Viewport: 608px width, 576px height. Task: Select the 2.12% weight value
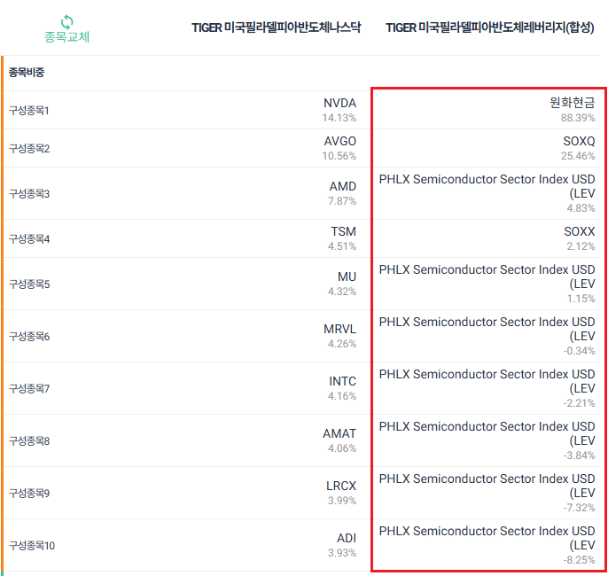pos(581,246)
